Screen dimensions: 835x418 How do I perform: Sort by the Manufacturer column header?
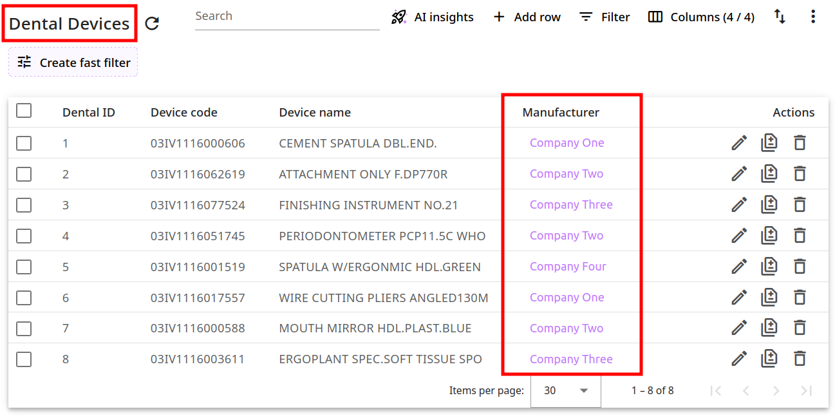pos(560,113)
